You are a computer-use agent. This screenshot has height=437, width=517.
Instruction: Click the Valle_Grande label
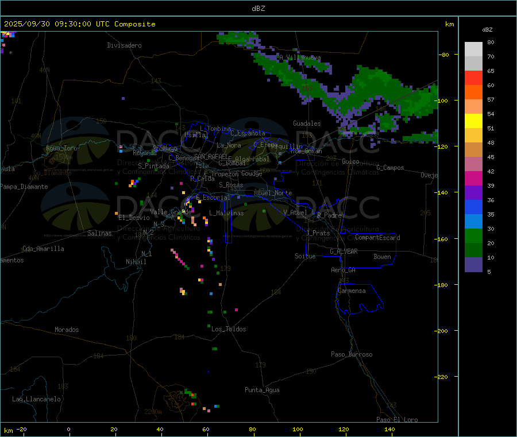coord(171,212)
